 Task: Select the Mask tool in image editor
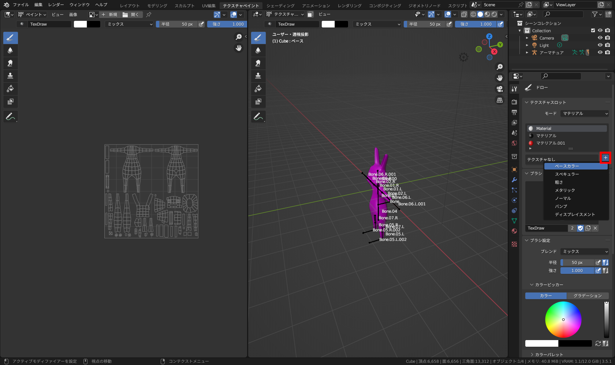coord(10,101)
